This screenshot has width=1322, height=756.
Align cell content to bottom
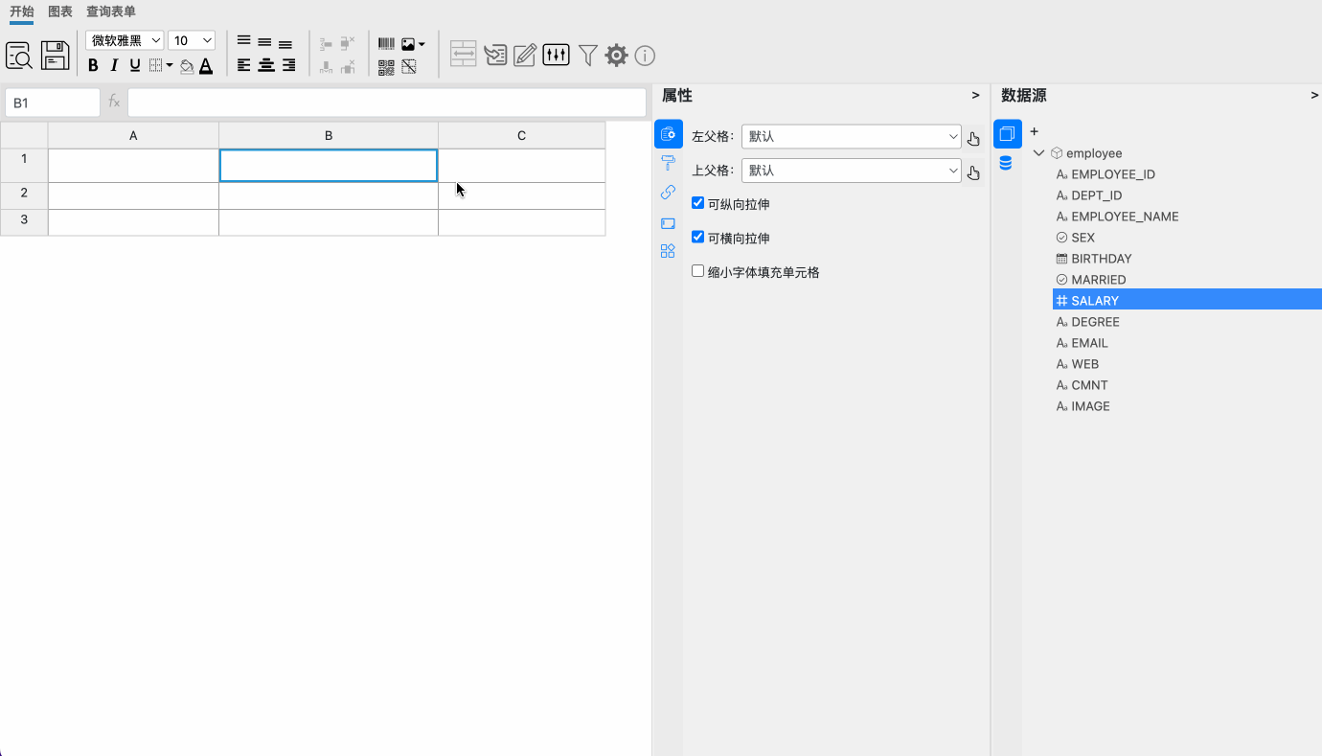click(x=285, y=44)
